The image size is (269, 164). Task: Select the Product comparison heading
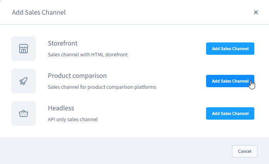pyautogui.click(x=77, y=76)
